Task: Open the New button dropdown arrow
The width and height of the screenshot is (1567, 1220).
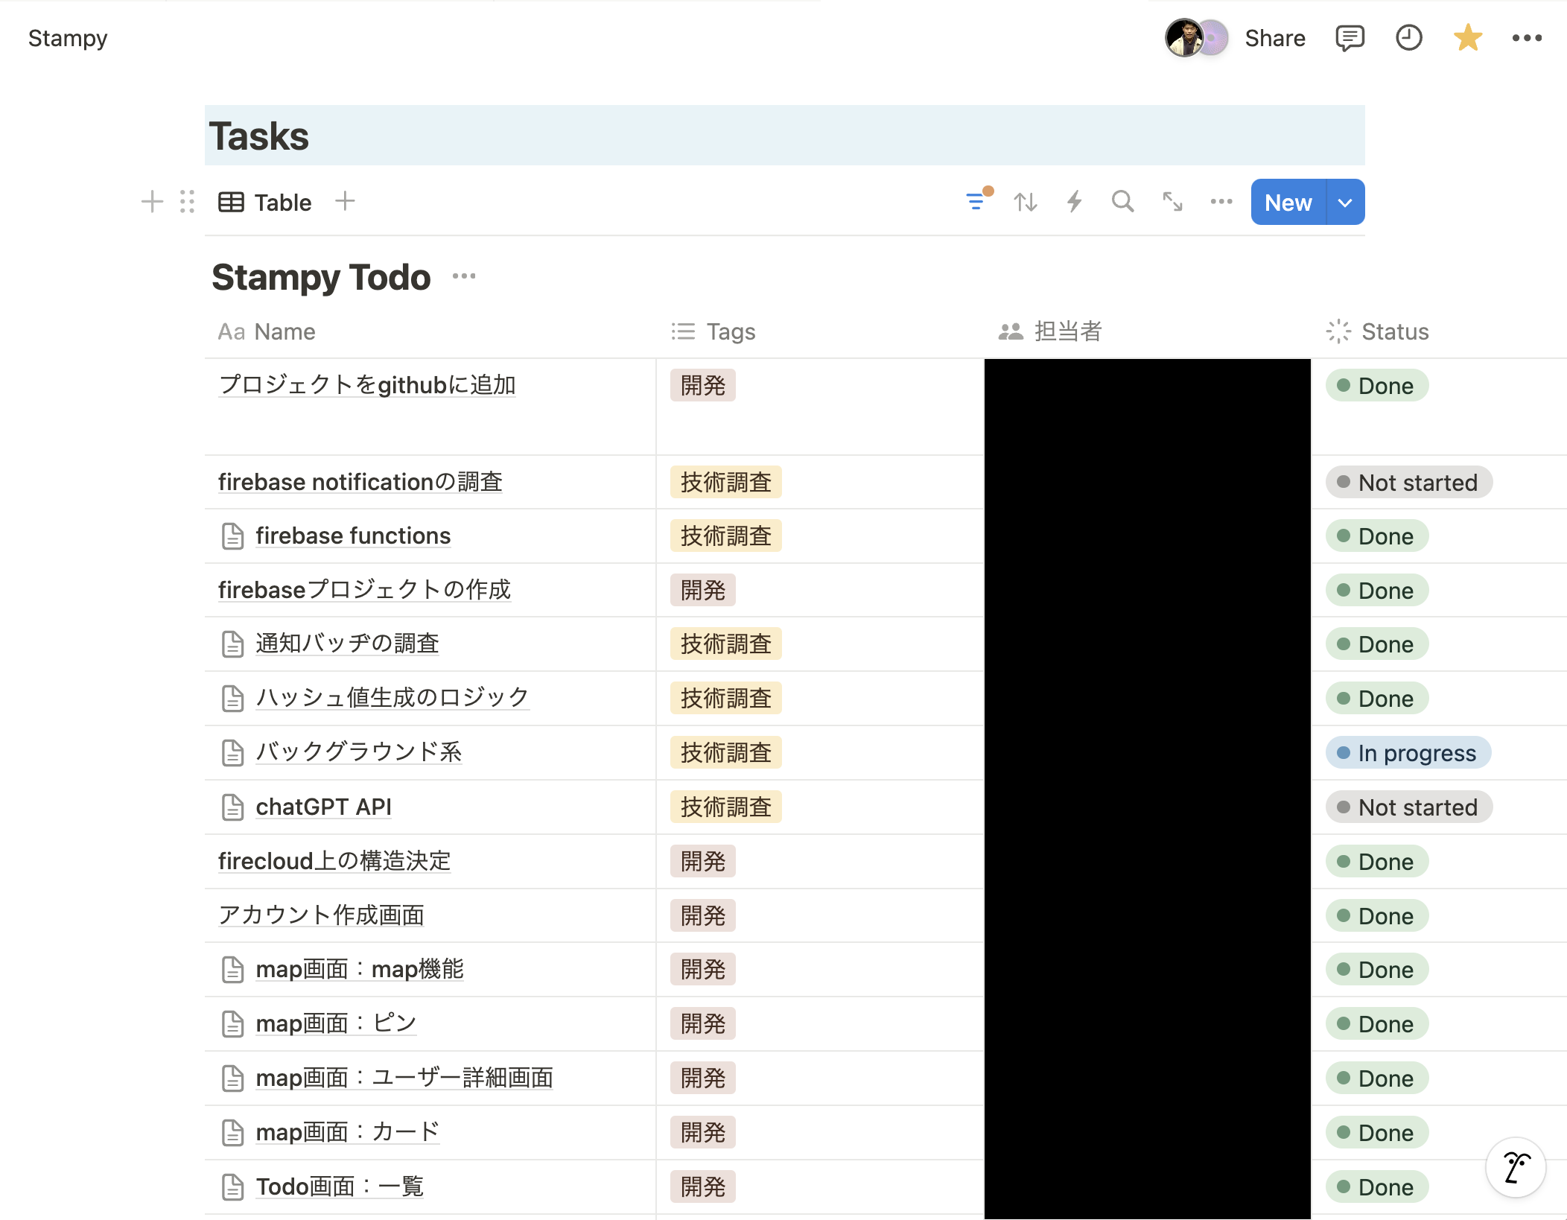Action: pos(1344,202)
